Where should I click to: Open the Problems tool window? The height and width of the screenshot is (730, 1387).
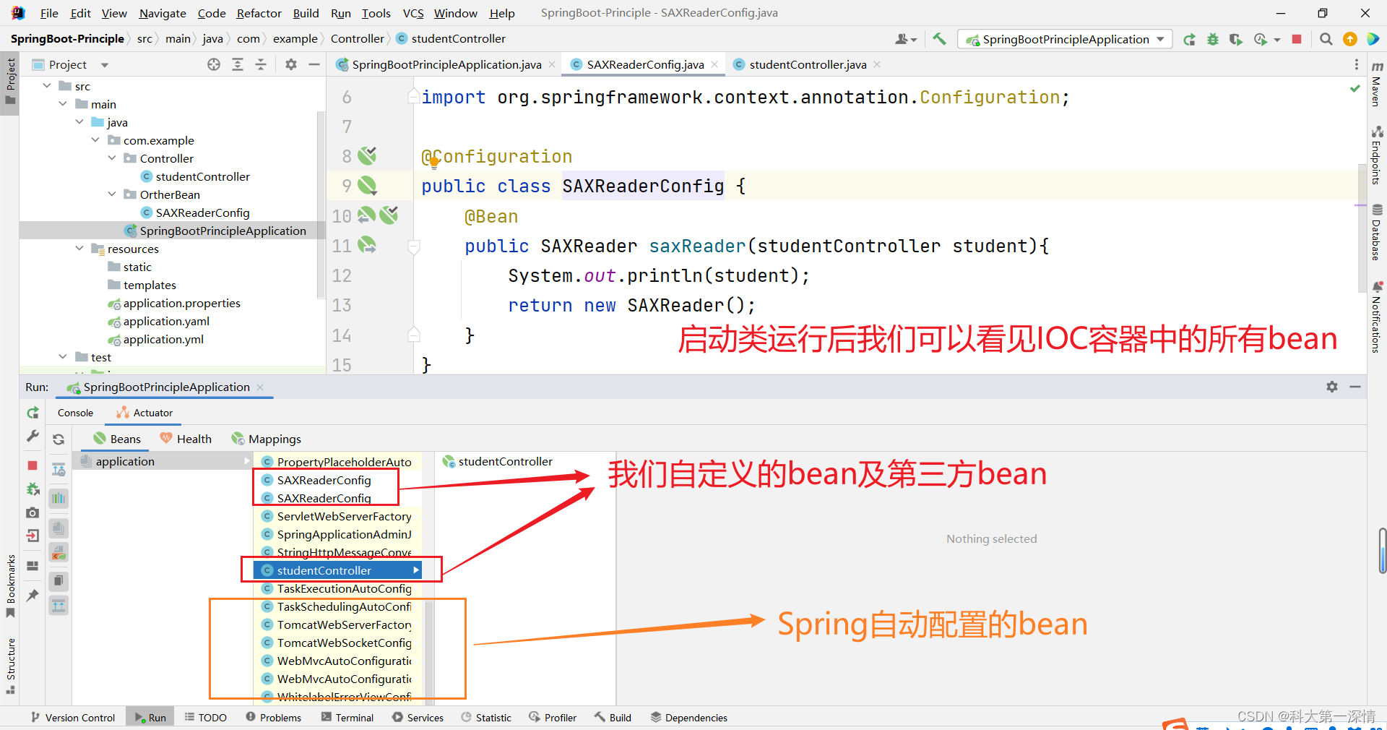point(273,718)
